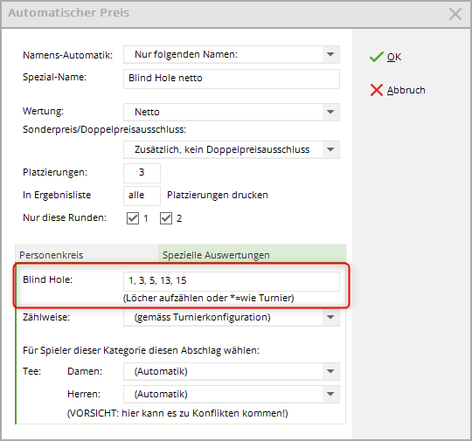Close the Automatischer Preis dialog

455,14
